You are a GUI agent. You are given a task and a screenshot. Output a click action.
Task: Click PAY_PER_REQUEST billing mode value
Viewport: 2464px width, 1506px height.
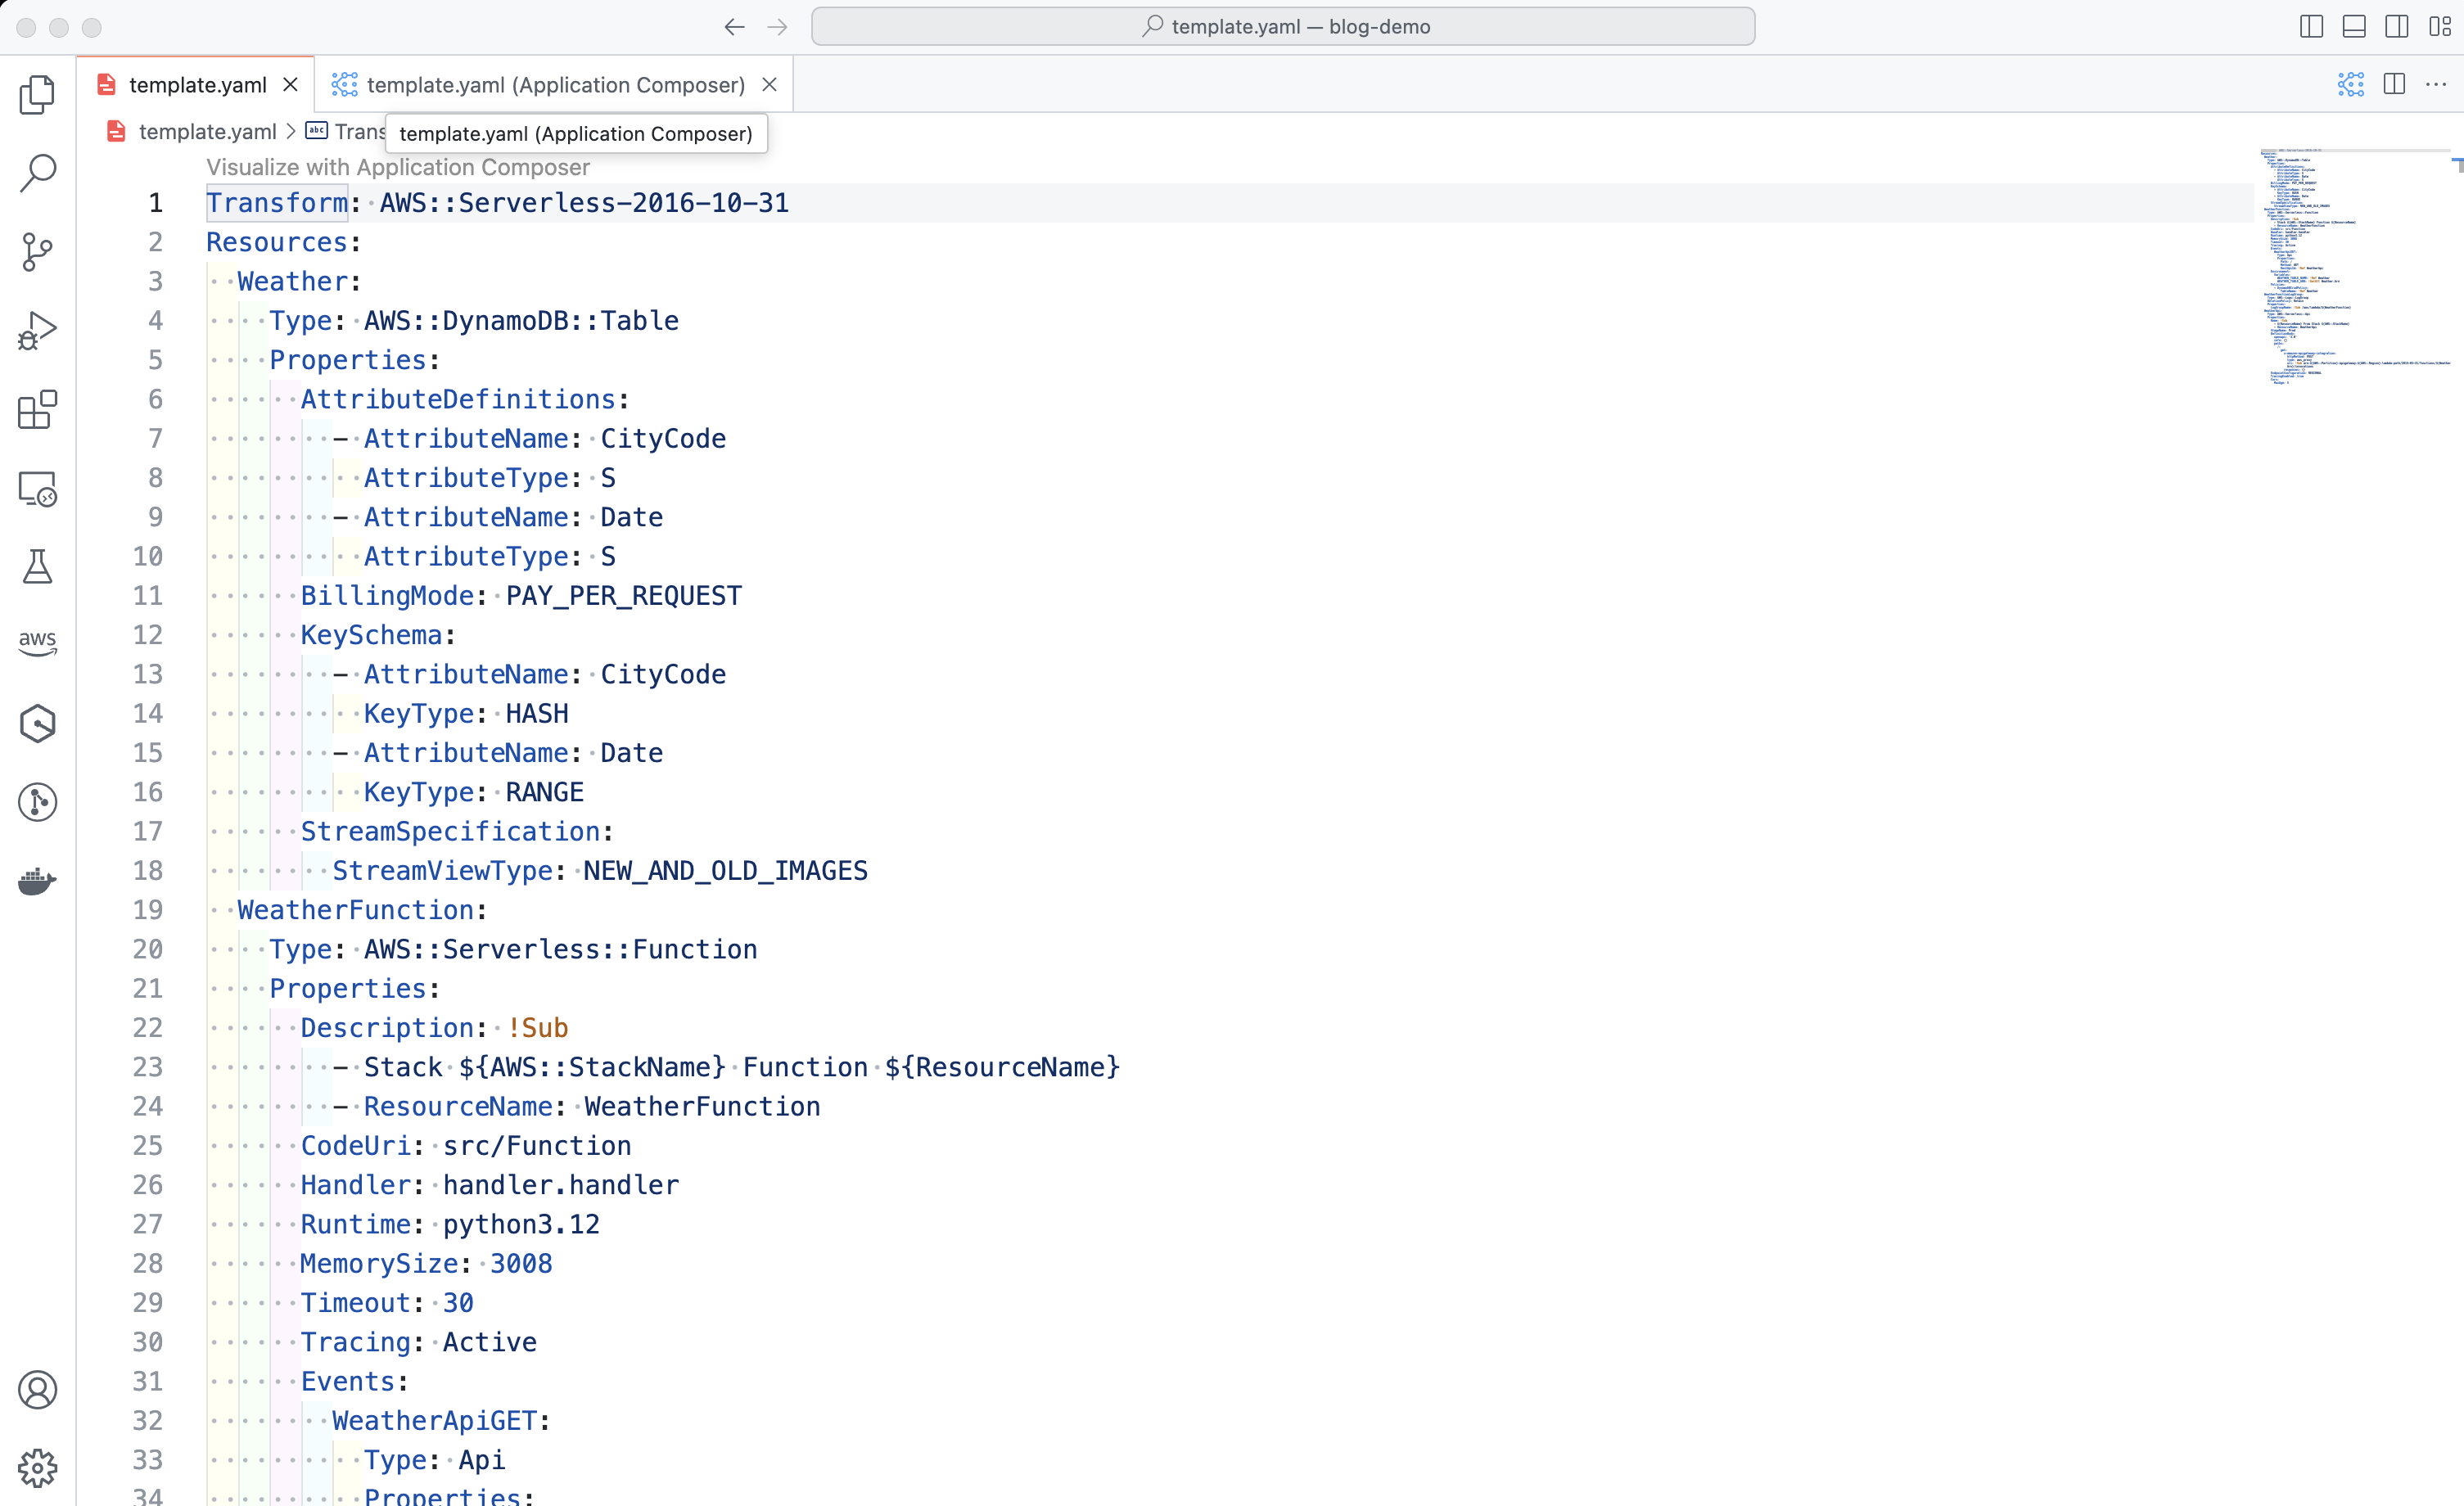coord(624,596)
